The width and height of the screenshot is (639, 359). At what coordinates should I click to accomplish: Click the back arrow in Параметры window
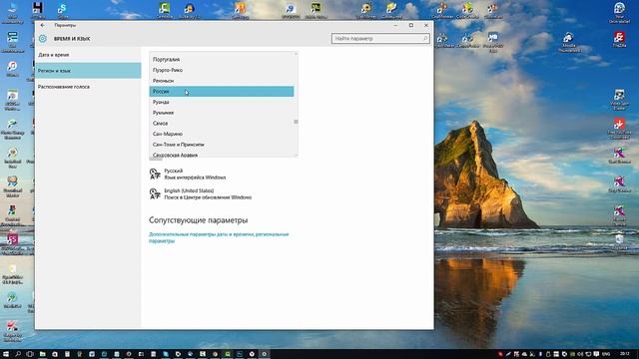(x=43, y=25)
